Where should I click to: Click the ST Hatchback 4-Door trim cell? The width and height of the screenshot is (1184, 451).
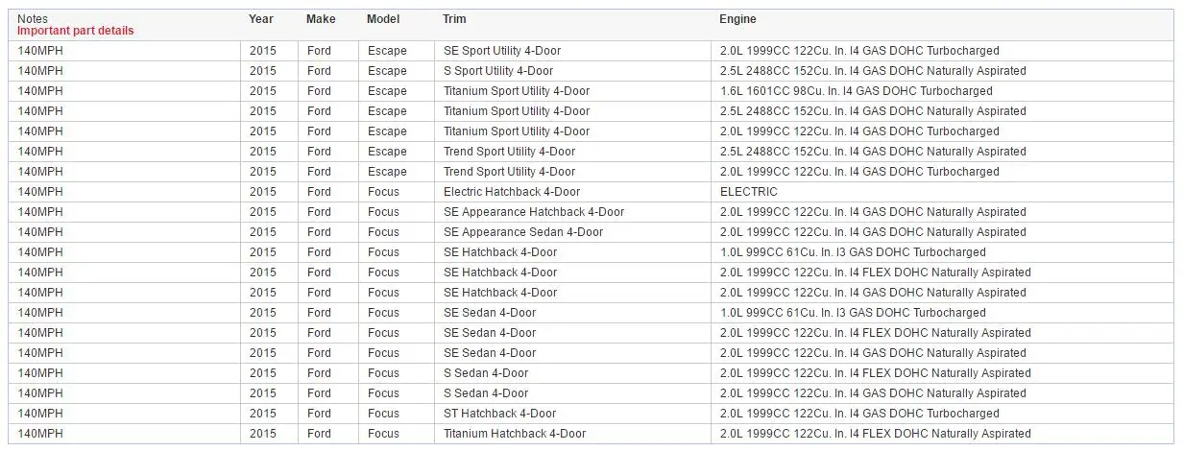(x=499, y=414)
